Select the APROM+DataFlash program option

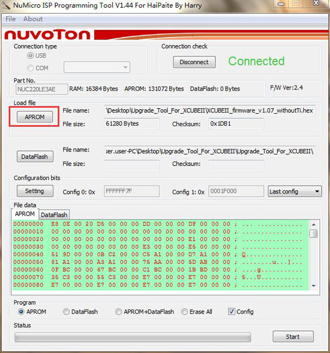click(145, 312)
